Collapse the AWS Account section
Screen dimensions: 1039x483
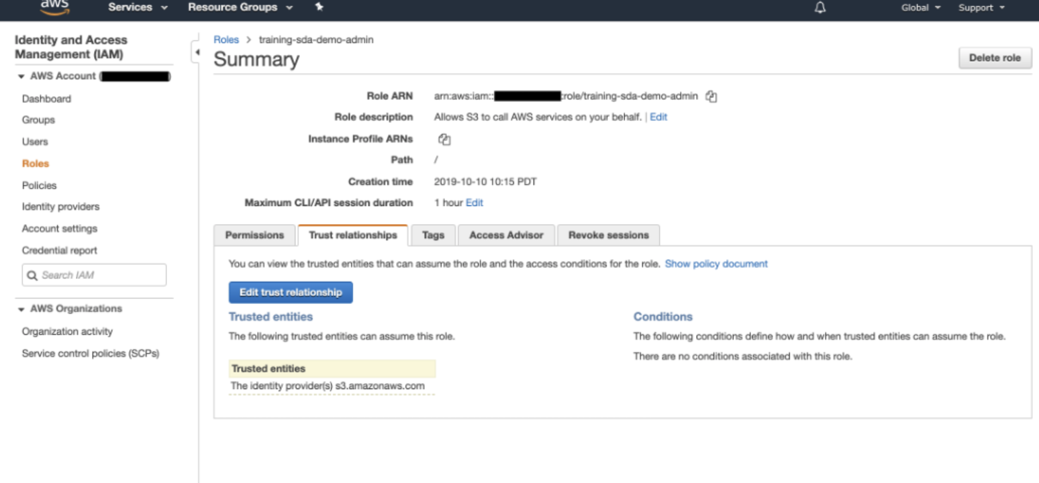tap(21, 76)
